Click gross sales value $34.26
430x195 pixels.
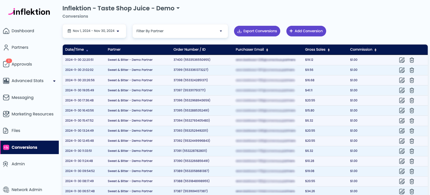click(310, 191)
